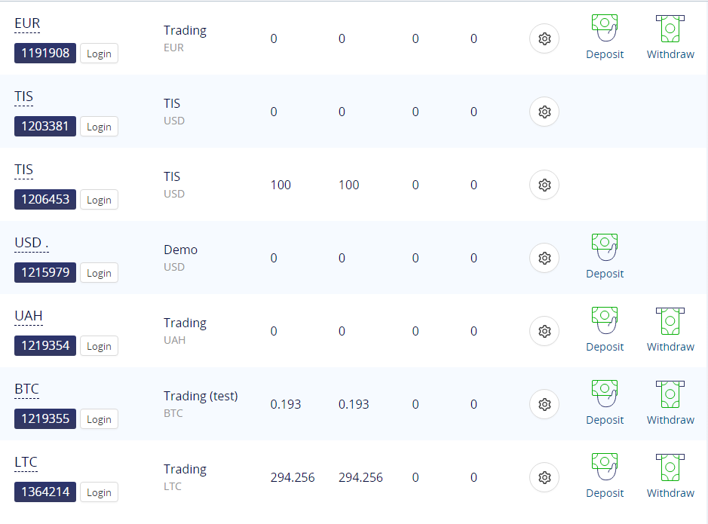The width and height of the screenshot is (708, 524).
Task: Open settings gear for UAH account 1219354
Action: coord(544,331)
